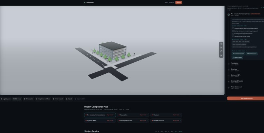
Task: Expand the Finish & closeout compliance card
Action: (166, 121)
